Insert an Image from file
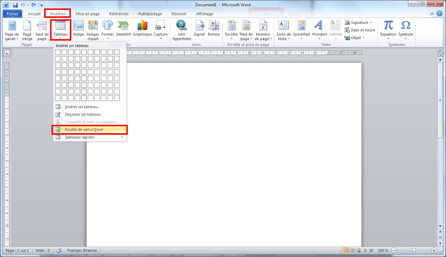This screenshot has height=257, width=446. pos(78,28)
